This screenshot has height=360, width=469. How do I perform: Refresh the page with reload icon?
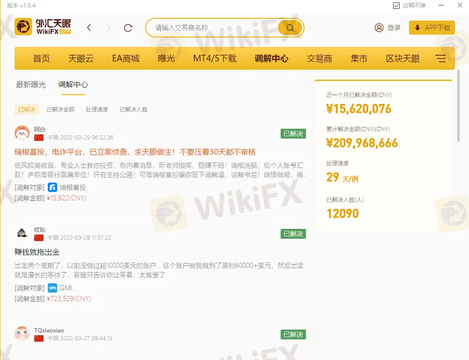(x=128, y=28)
